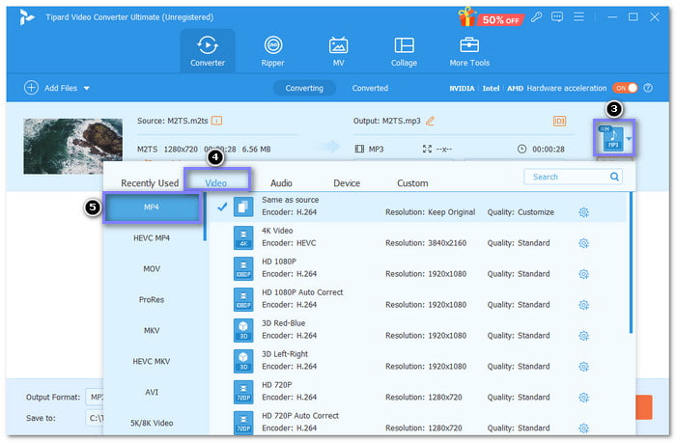Viewport: 676px width, 442px height.
Task: Switch to the Custom format tab
Action: [x=412, y=183]
